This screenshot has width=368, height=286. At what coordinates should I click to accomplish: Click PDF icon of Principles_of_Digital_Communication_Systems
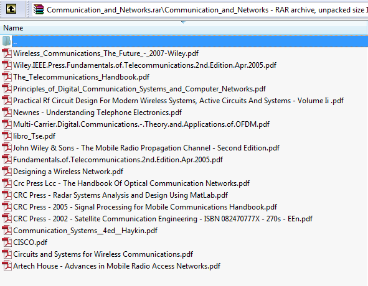(x=7, y=89)
